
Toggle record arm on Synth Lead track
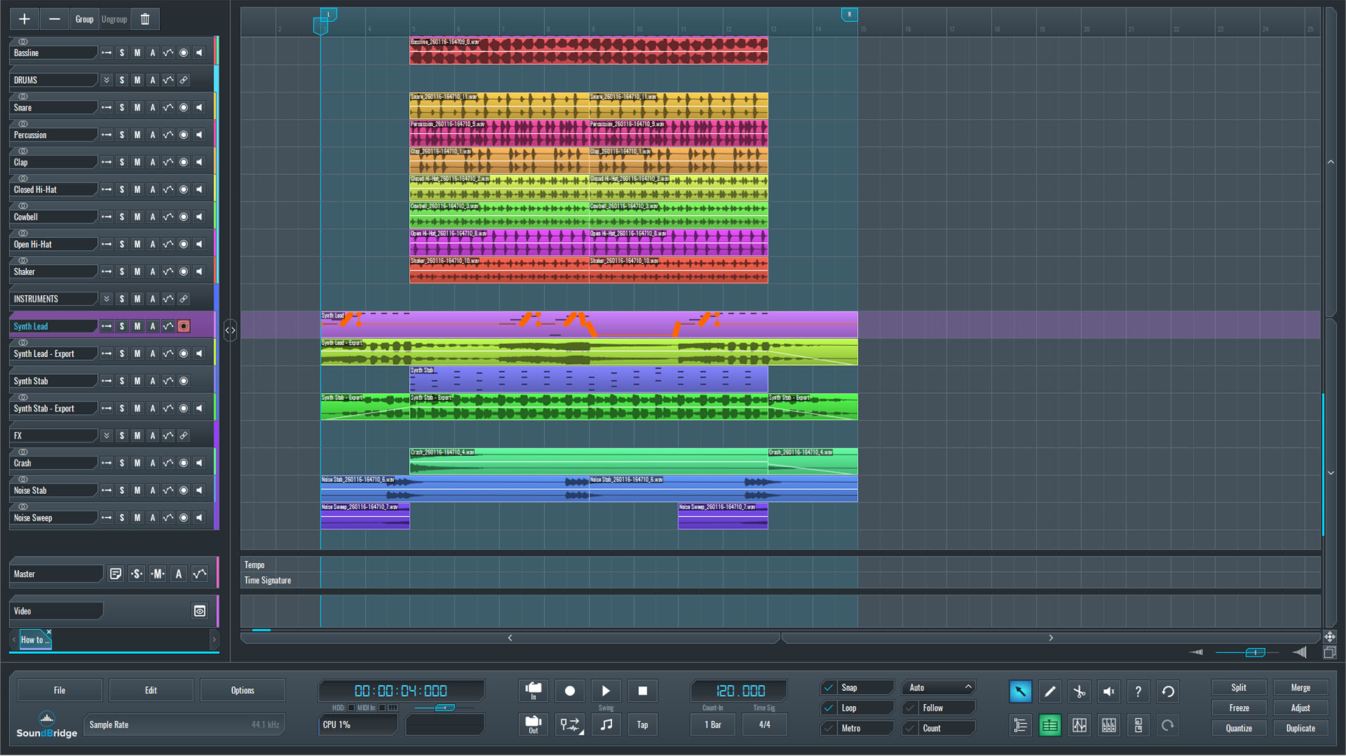tap(184, 326)
